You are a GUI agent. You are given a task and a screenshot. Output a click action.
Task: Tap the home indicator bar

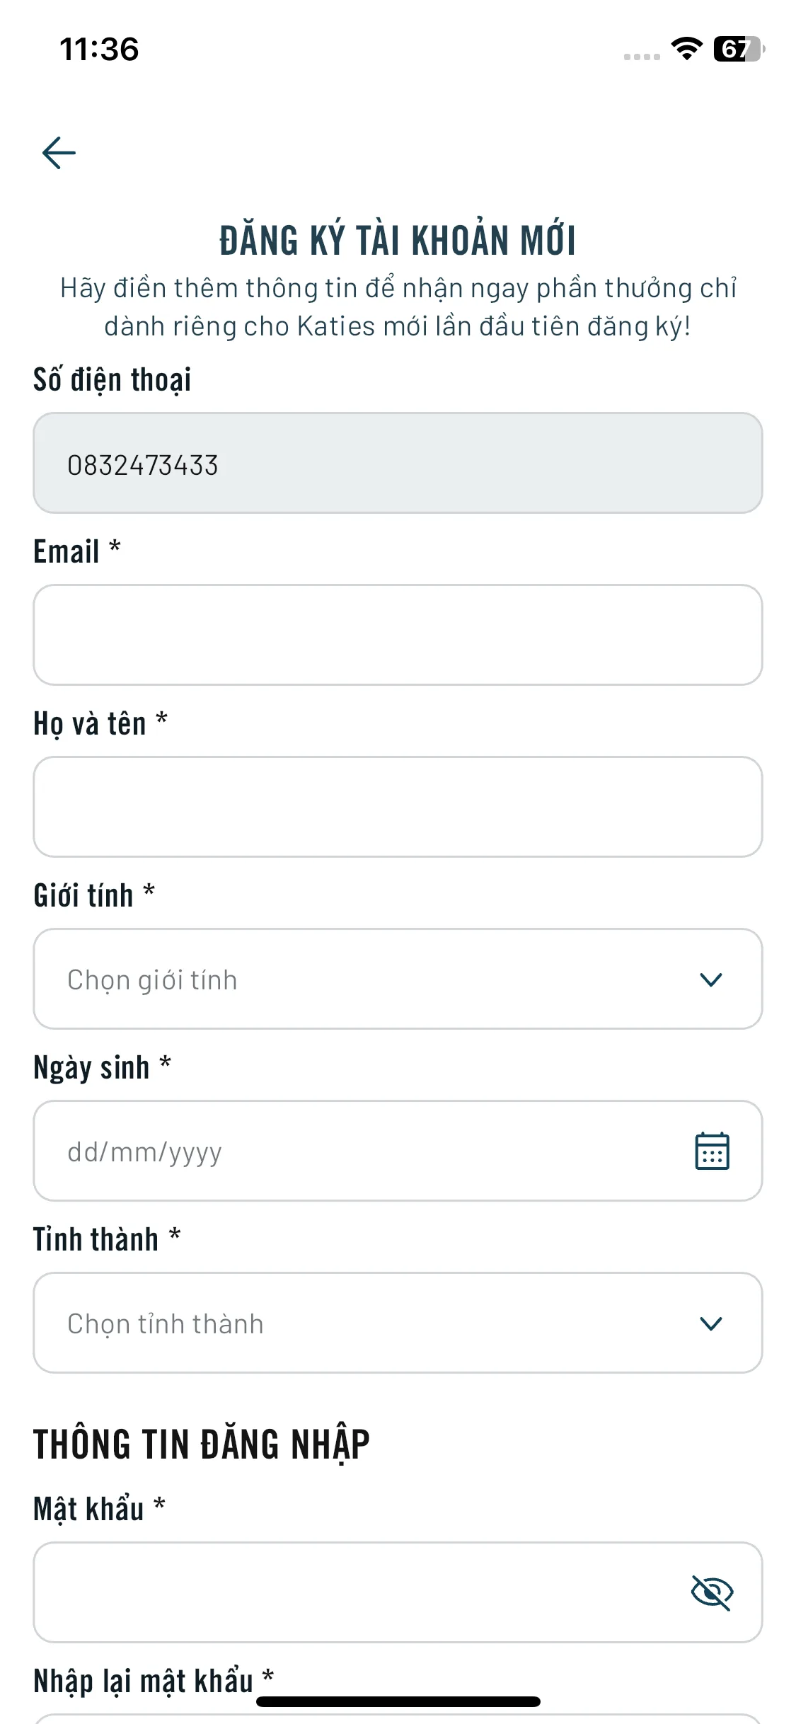[398, 1702]
